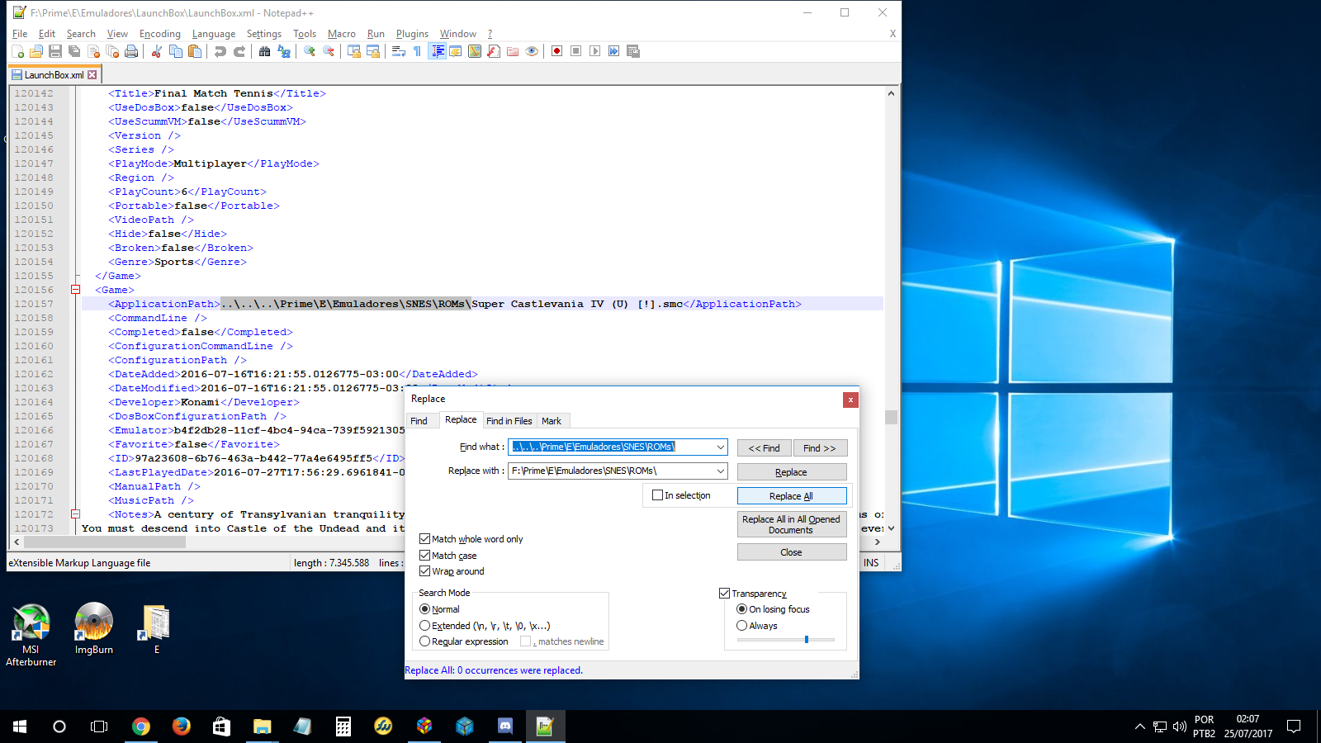Click Run macro multiple times icon

coord(614,51)
